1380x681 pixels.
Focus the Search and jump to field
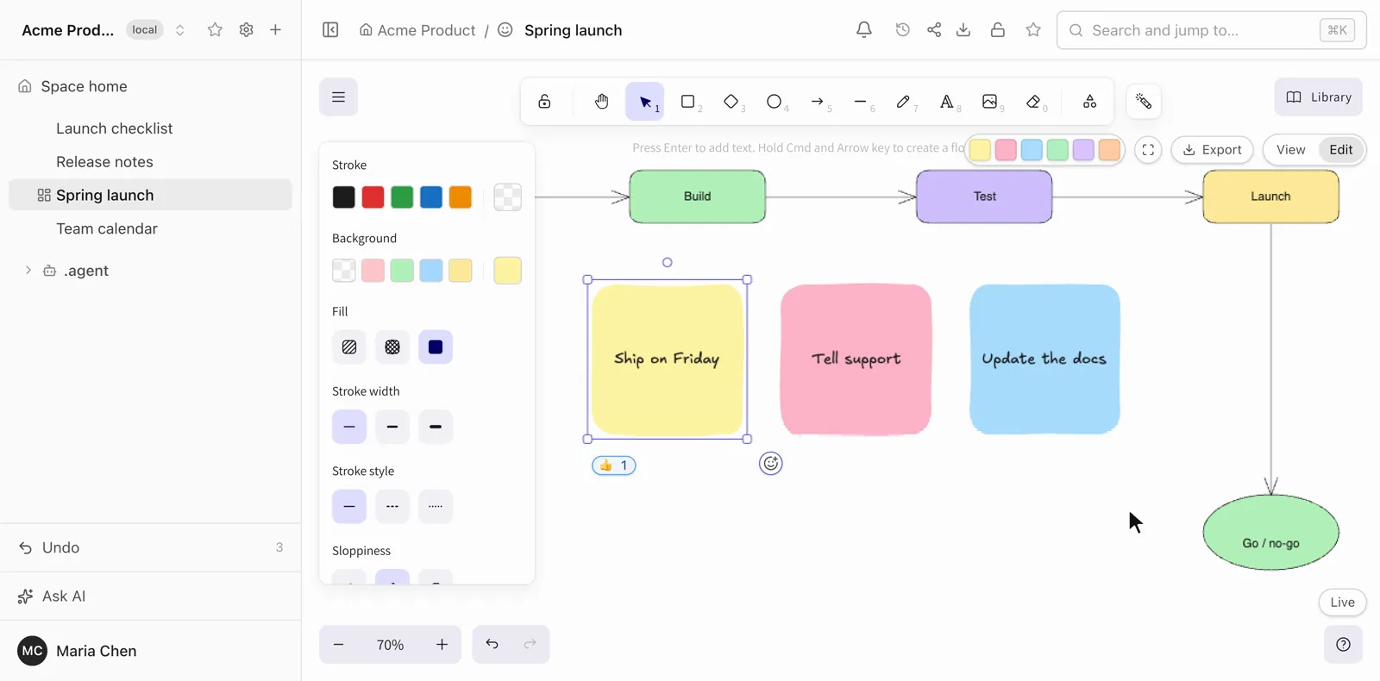pyautogui.click(x=1211, y=30)
